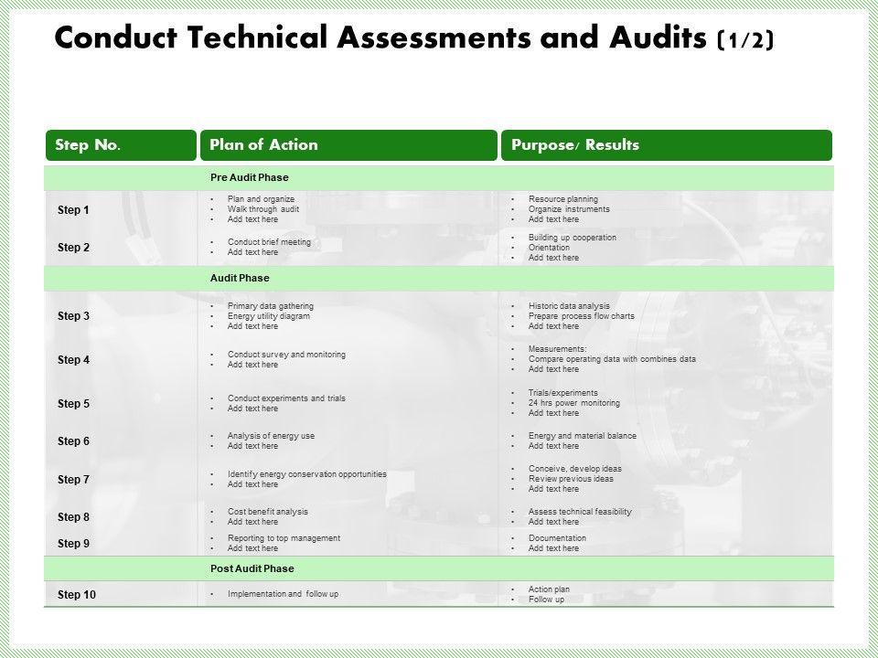Click the 'Reporting to top management' bullet
This screenshot has width=878, height=658.
coord(284,538)
